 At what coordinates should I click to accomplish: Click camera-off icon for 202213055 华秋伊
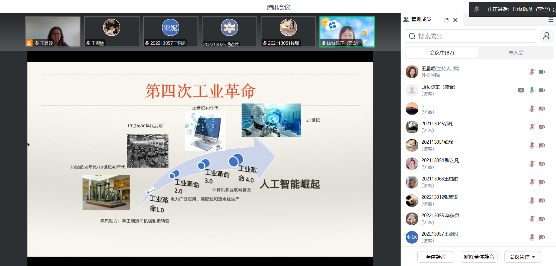[x=542, y=219]
